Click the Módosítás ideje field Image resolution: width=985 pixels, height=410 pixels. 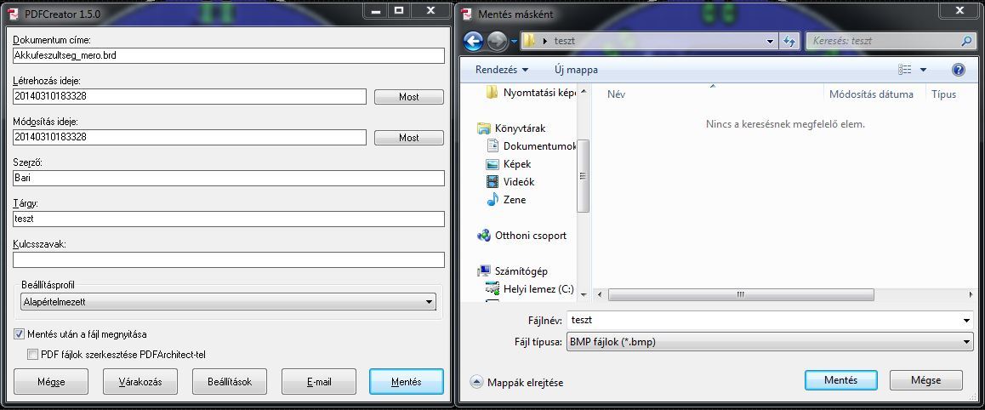point(189,137)
